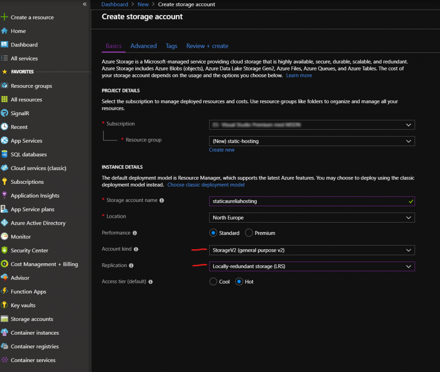Click the Storage account name field
This screenshot has height=372, width=440.
coord(307,201)
